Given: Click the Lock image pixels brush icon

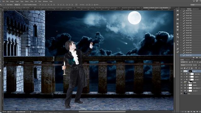Looking at the screenshot, I should pos(187,68).
